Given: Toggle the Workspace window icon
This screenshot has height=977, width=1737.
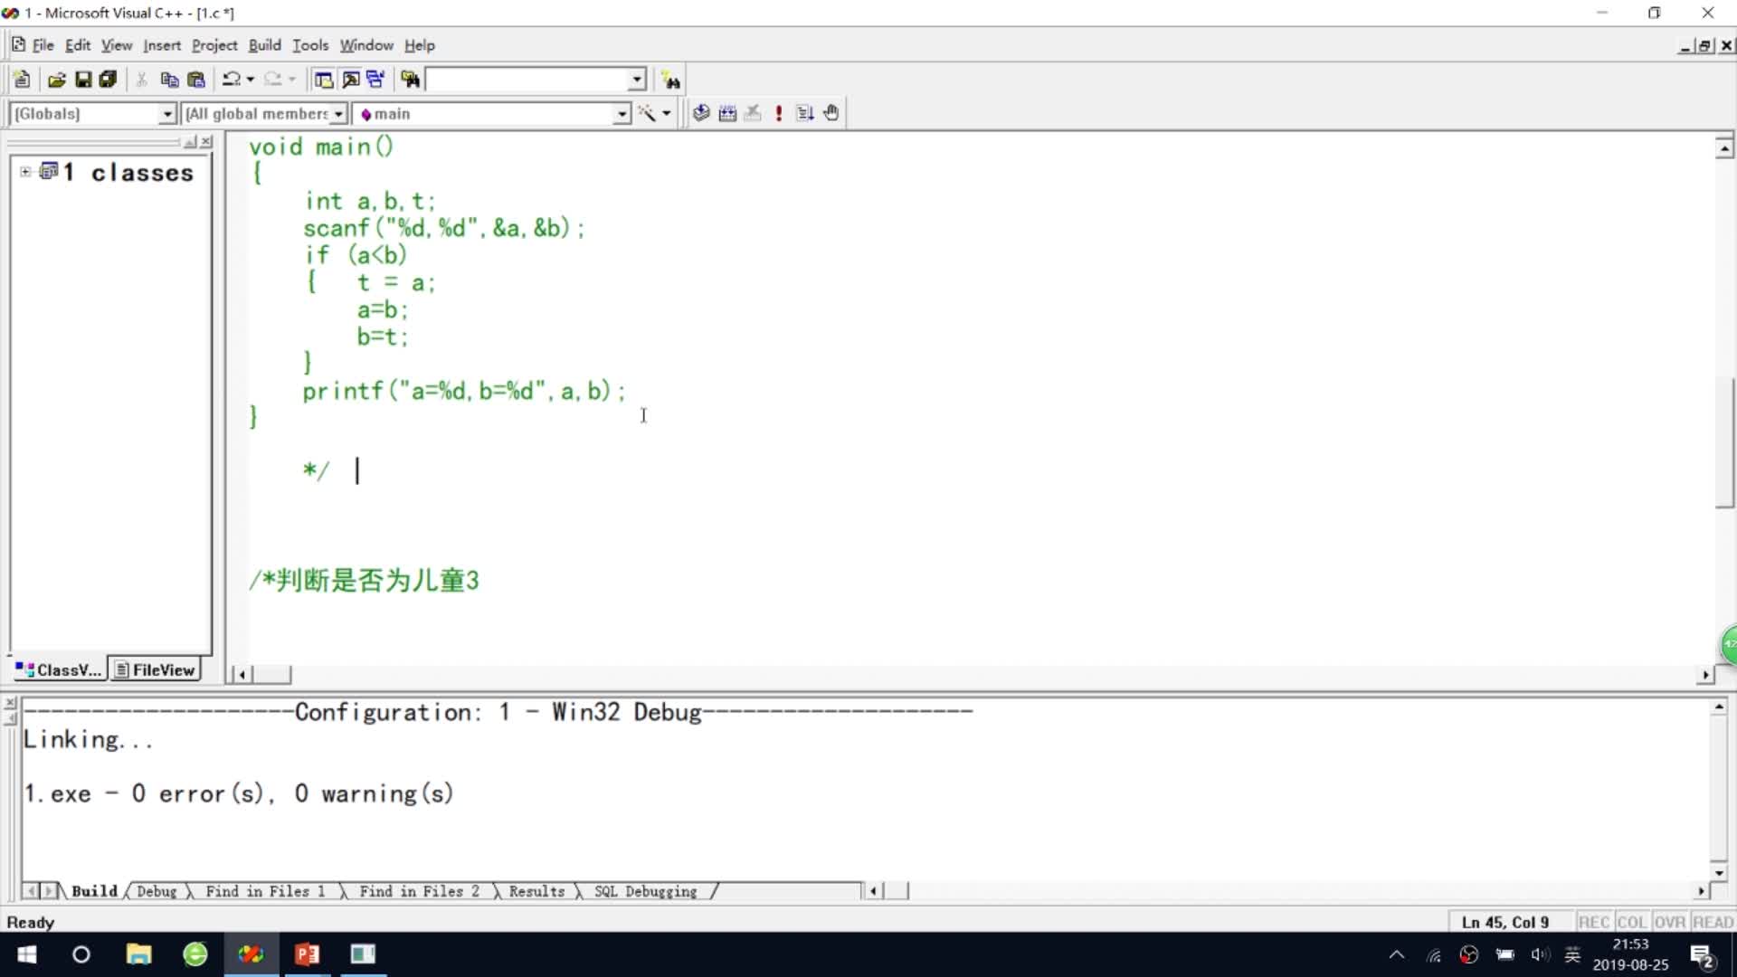Looking at the screenshot, I should pyautogui.click(x=323, y=80).
